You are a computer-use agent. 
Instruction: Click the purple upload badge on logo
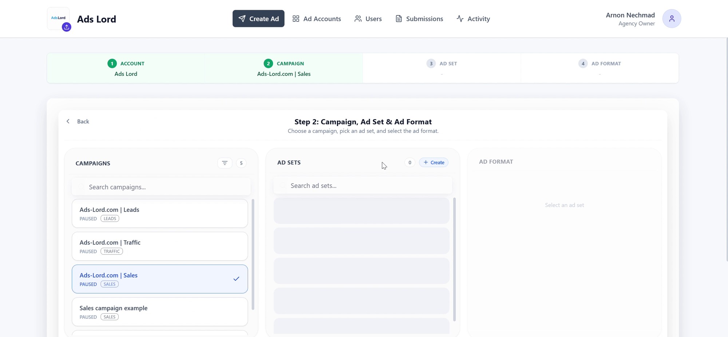66,27
